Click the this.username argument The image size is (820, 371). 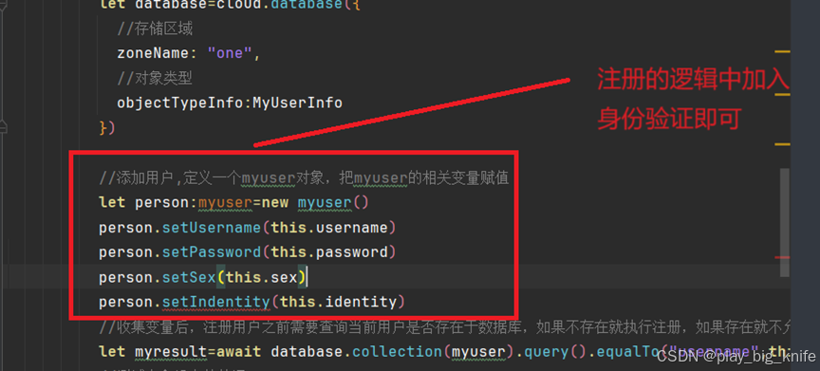pyautogui.click(x=329, y=228)
